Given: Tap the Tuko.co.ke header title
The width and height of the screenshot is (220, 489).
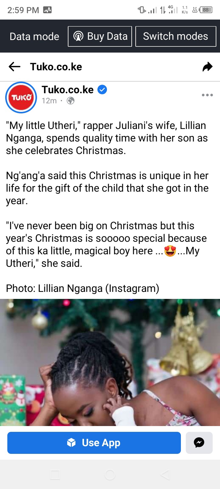Looking at the screenshot, I should (56, 67).
